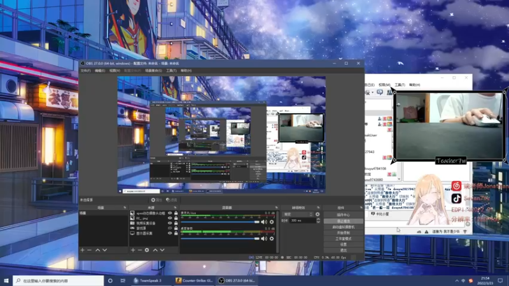Move source down in Sources panel
This screenshot has width=509, height=286.
(x=162, y=250)
